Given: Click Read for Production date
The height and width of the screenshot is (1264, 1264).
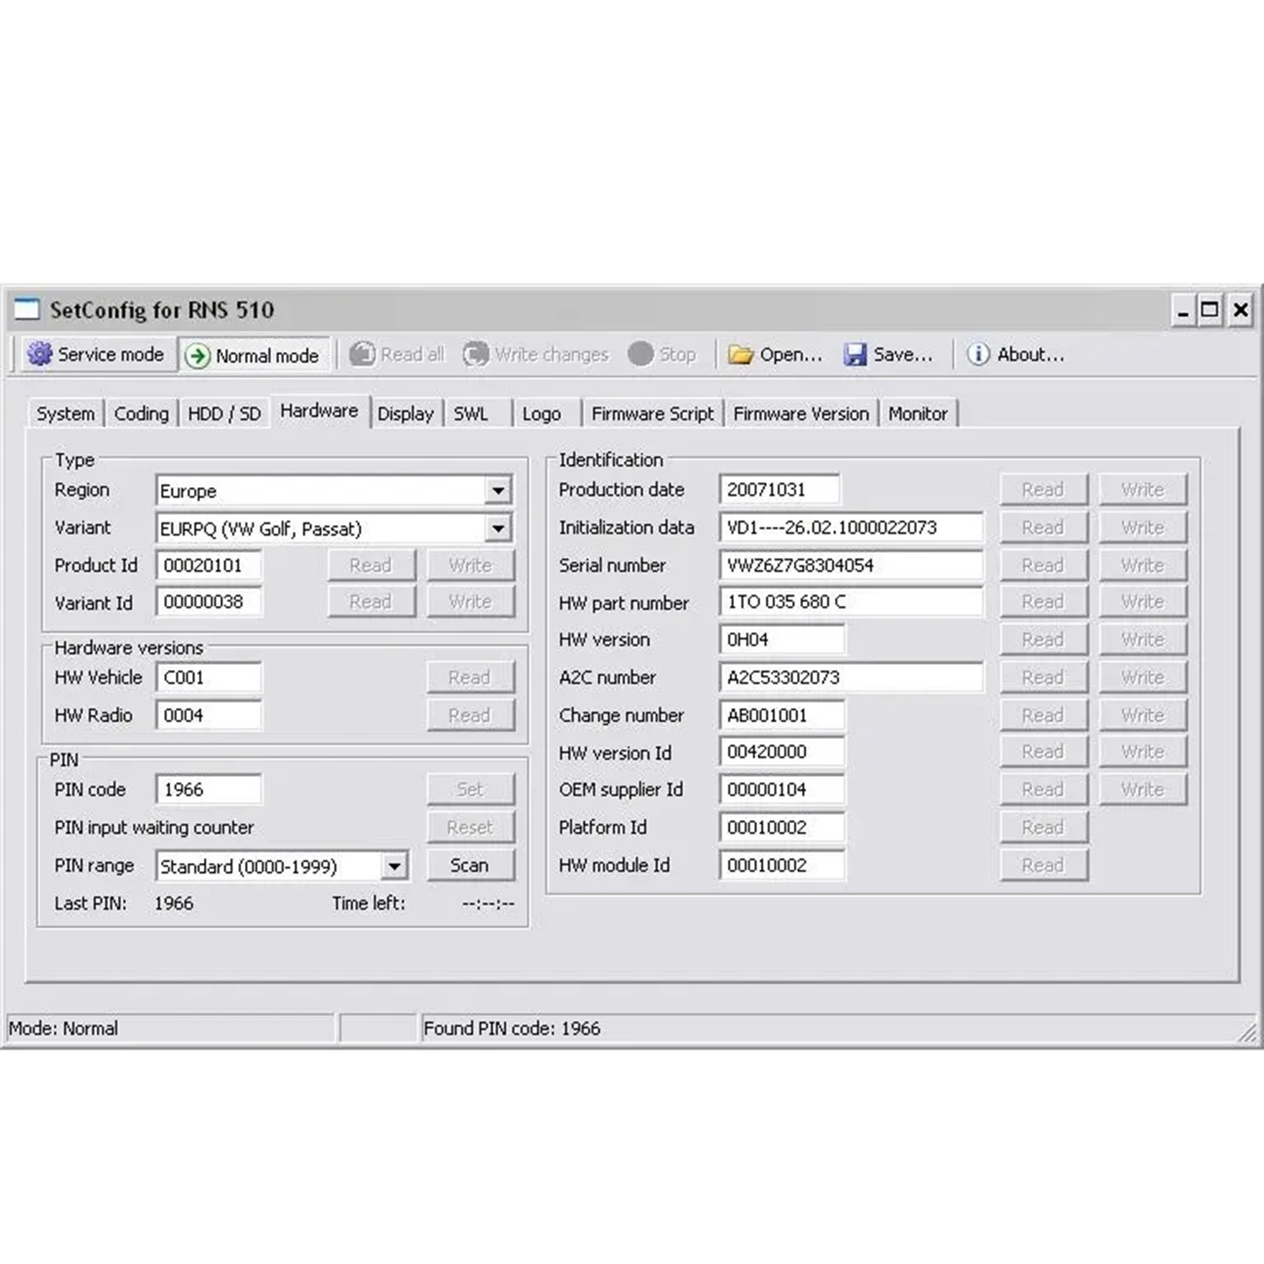Looking at the screenshot, I should coord(1043,490).
